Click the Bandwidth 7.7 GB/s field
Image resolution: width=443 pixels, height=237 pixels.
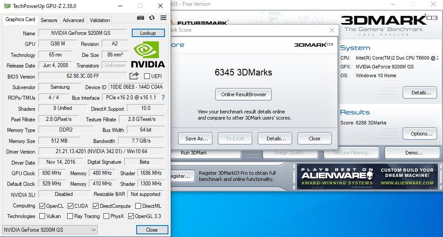[141, 140]
